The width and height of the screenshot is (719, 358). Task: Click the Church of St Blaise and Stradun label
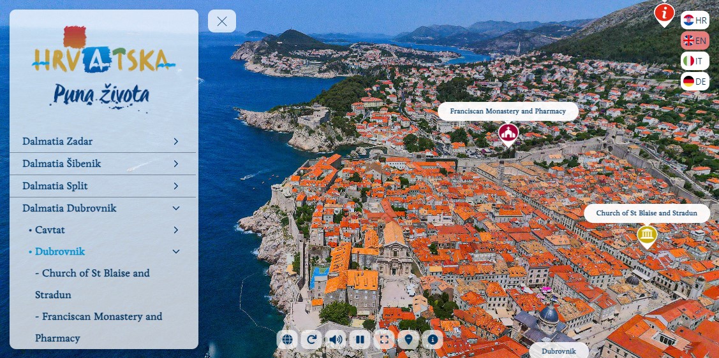pyautogui.click(x=646, y=213)
